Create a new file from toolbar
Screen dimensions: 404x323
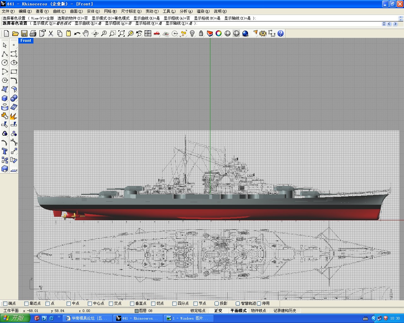tap(6, 33)
